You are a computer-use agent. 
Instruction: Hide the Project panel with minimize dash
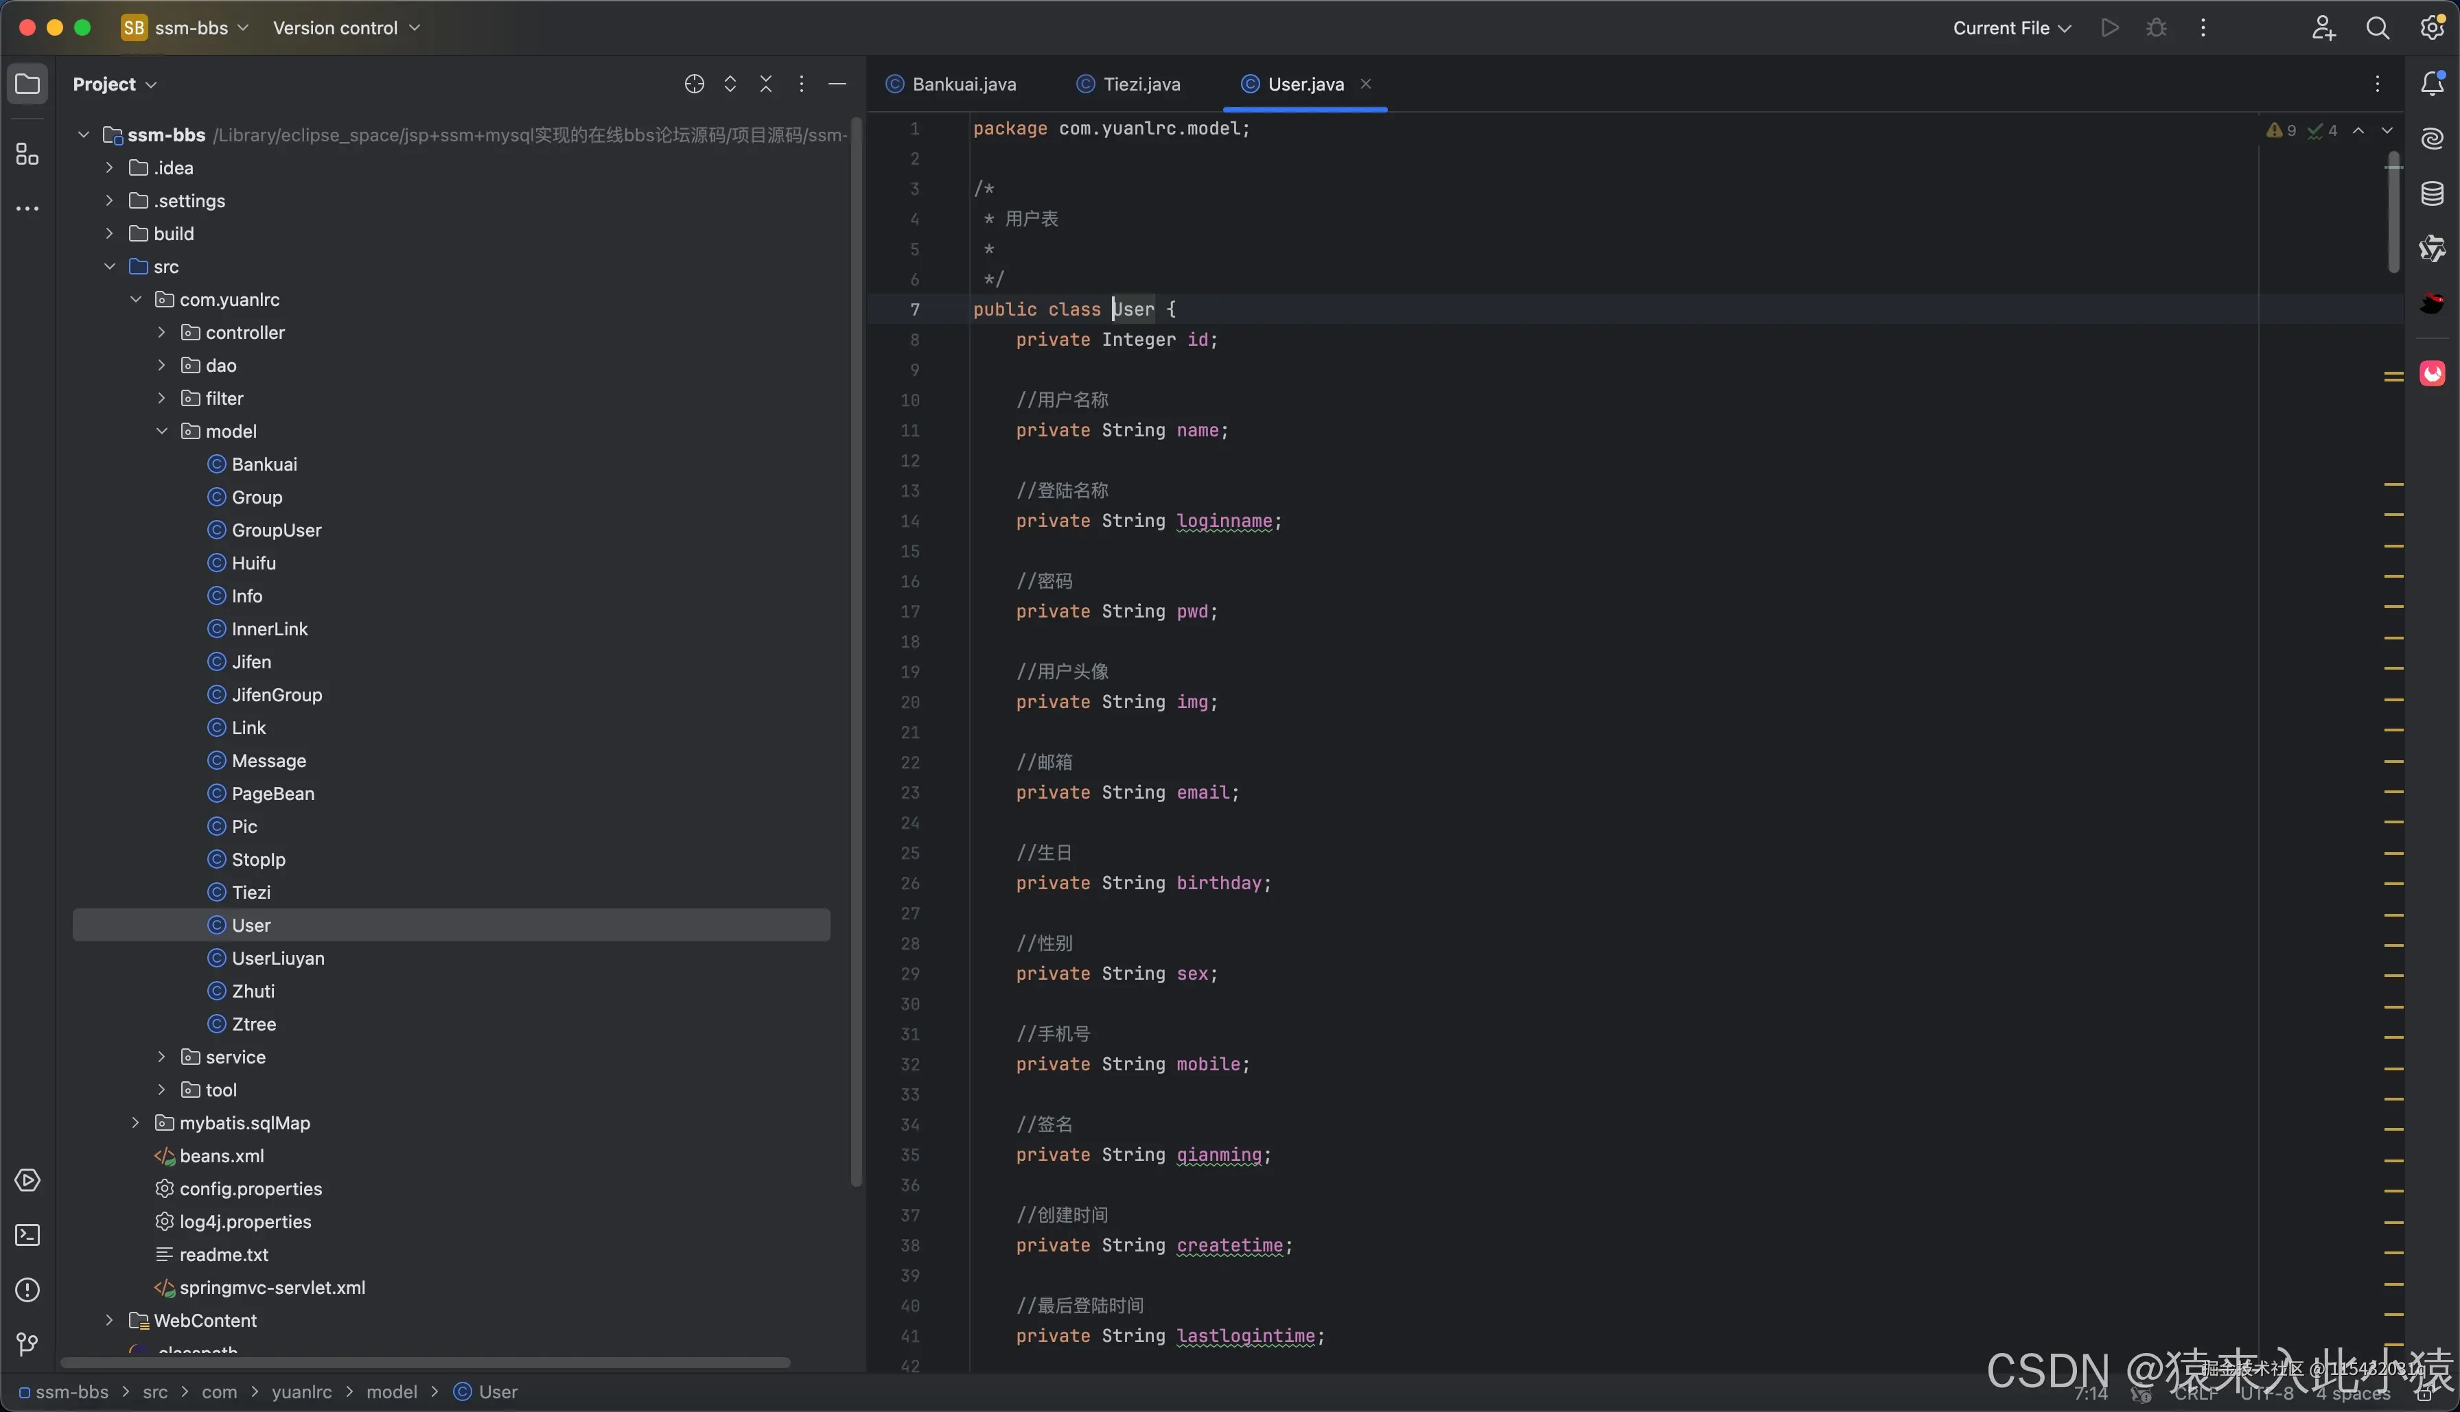[837, 84]
